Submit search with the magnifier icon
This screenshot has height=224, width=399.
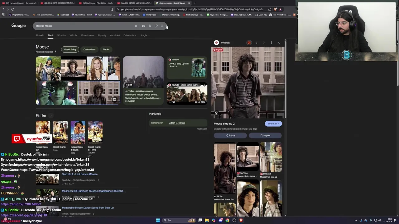point(162,26)
